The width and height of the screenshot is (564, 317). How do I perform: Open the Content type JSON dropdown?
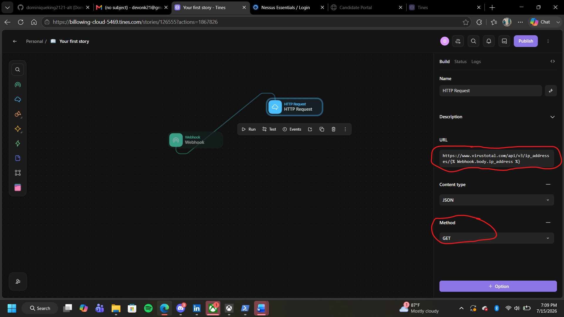click(x=496, y=200)
